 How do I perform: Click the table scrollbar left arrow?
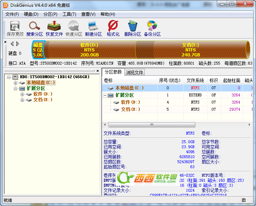click(105, 125)
